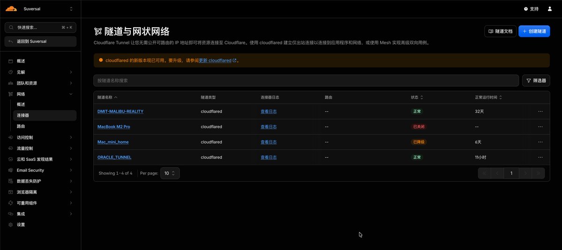The height and width of the screenshot is (250, 562).
Task: Open actions menu for MacBook M2 Pro
Action: (x=540, y=127)
